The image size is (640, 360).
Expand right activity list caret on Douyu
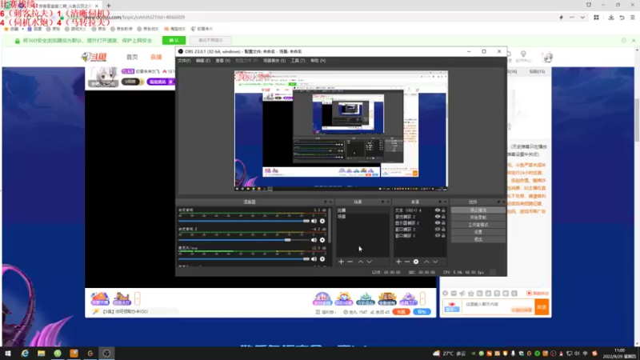[423, 298]
